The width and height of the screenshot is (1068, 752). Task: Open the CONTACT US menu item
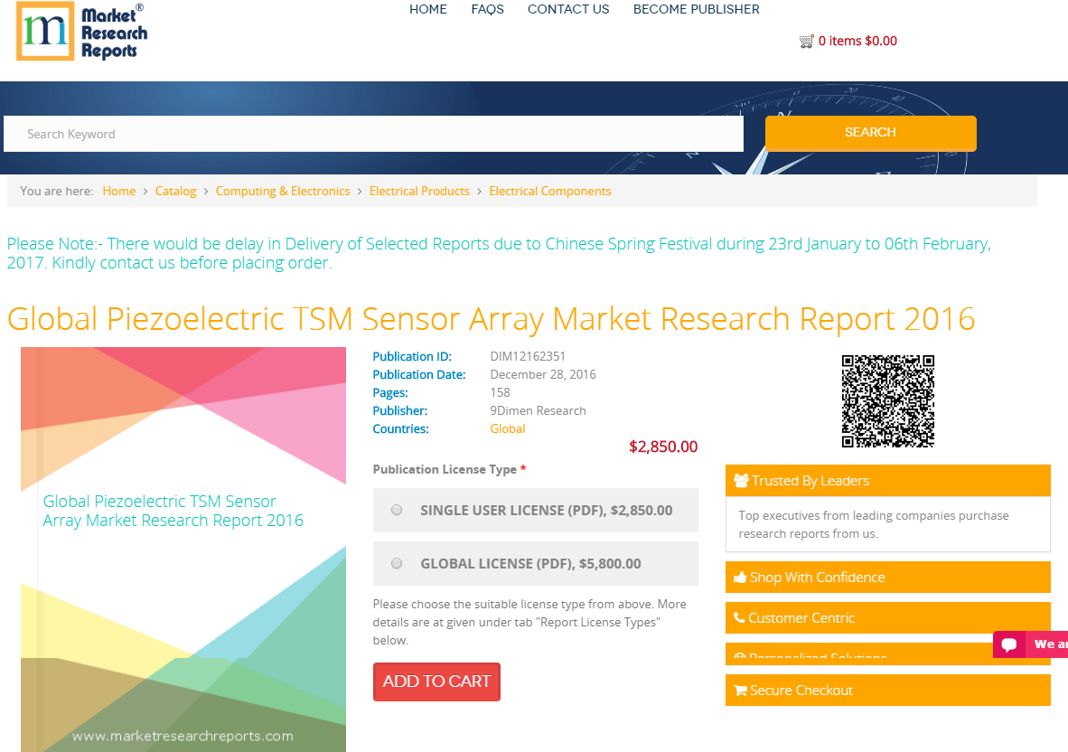point(568,10)
